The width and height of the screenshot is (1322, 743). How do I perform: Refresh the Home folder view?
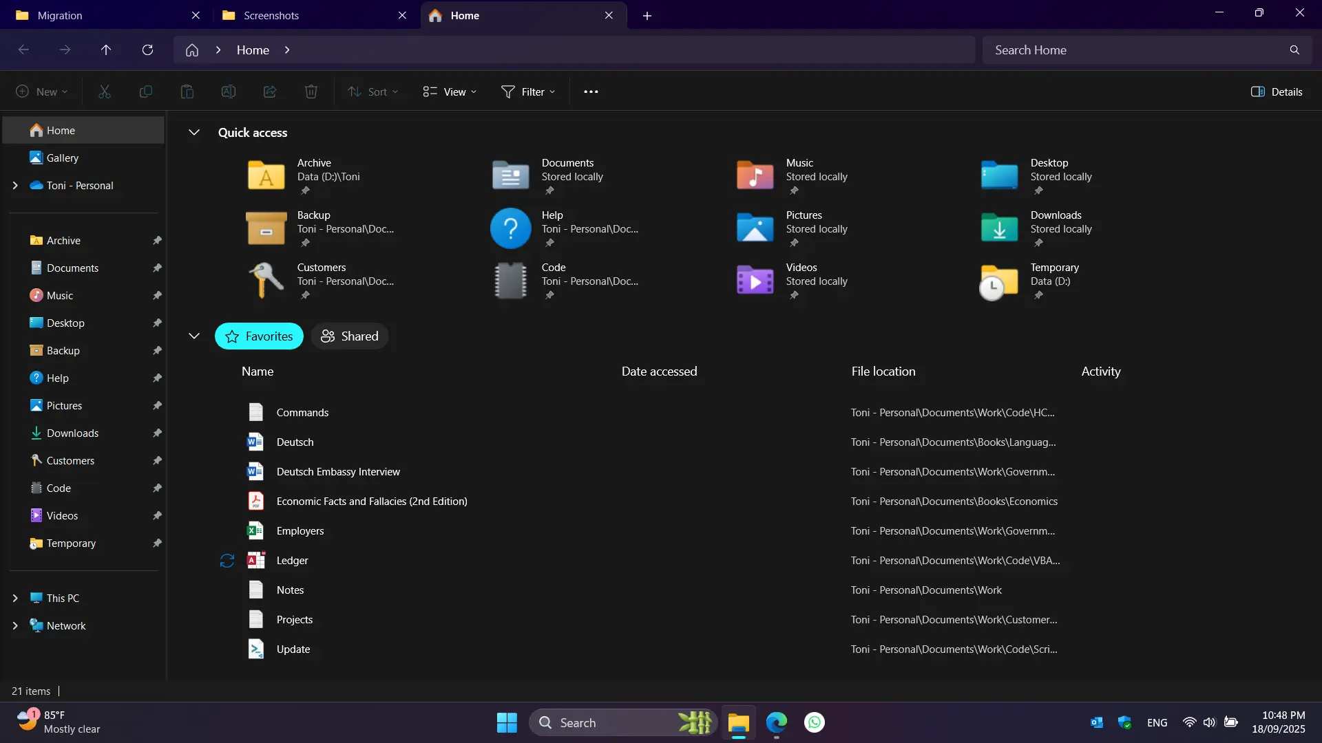tap(147, 50)
